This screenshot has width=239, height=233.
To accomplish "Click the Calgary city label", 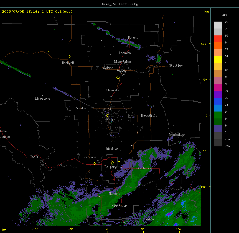I will (x=111, y=167).
